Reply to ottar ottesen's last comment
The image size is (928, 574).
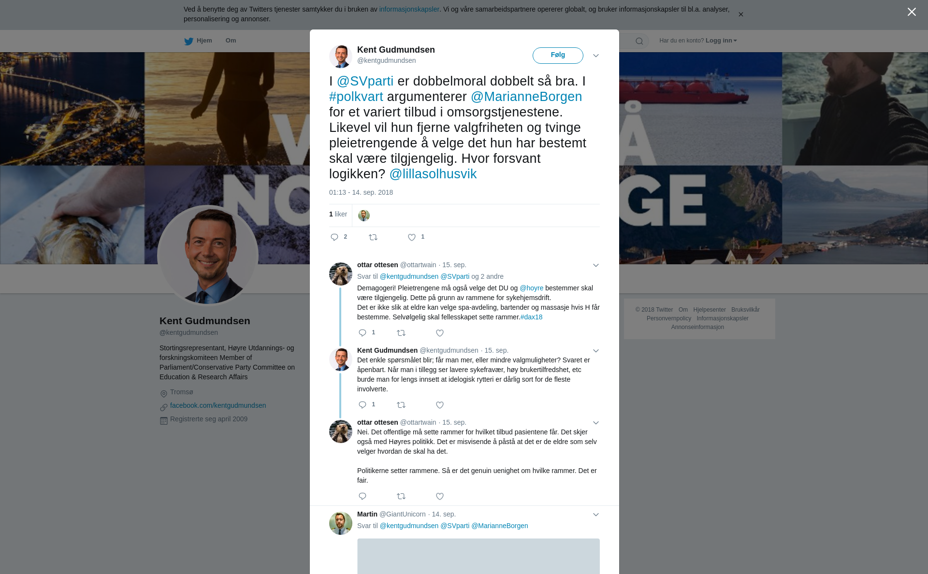pyautogui.click(x=362, y=496)
